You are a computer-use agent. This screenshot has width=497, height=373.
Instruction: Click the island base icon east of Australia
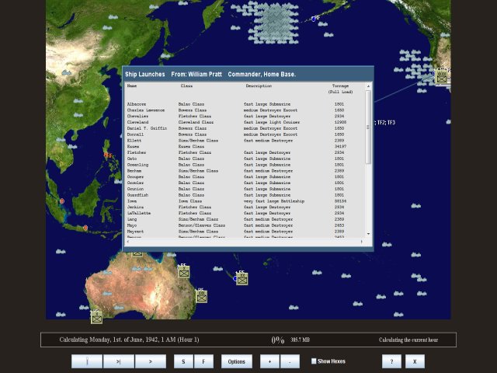click(x=242, y=279)
